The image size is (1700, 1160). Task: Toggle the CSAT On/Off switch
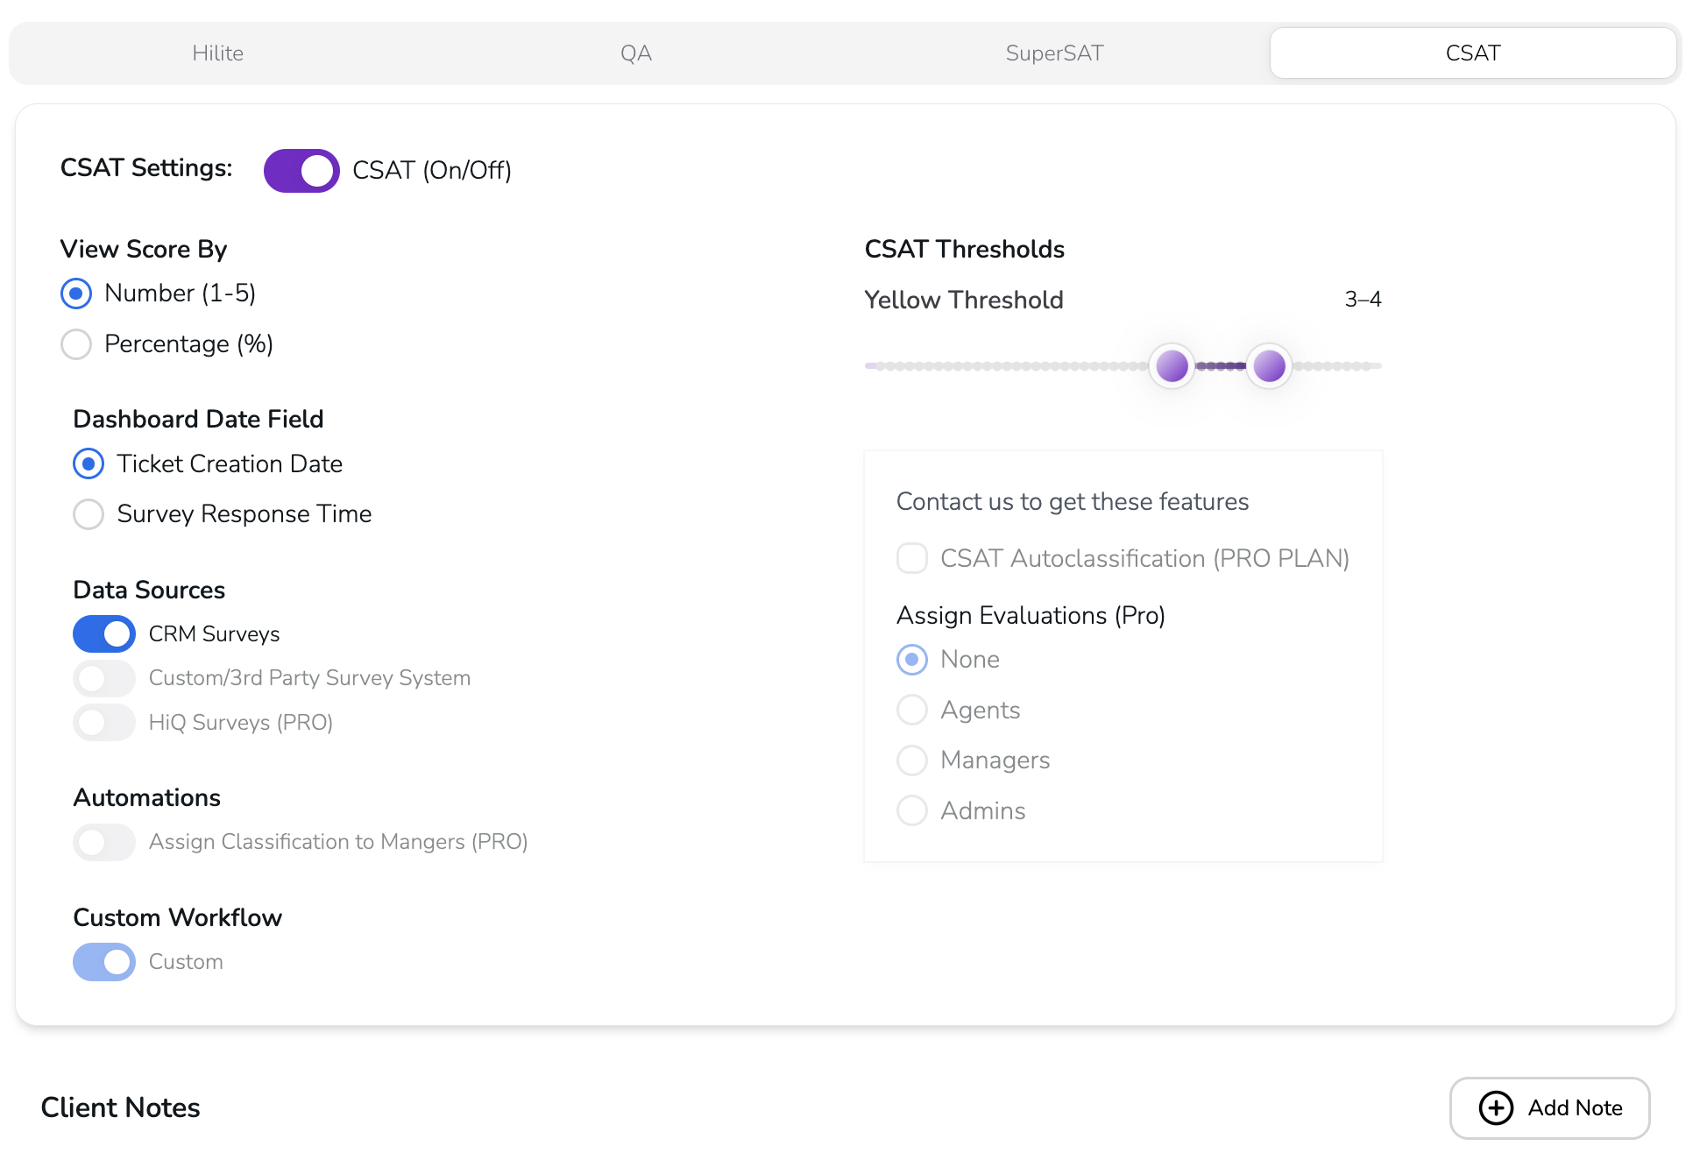[301, 171]
